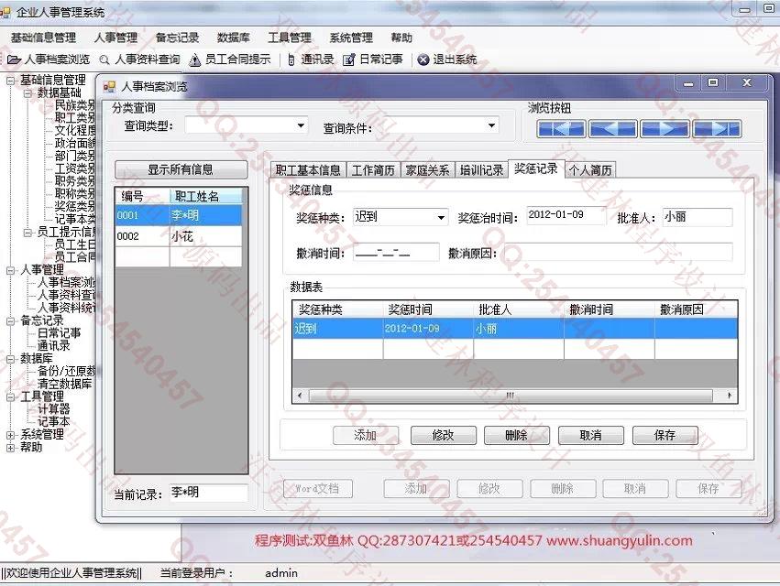The width and height of the screenshot is (780, 586).
Task: Select employee row 0002 小花
Action: point(179,236)
